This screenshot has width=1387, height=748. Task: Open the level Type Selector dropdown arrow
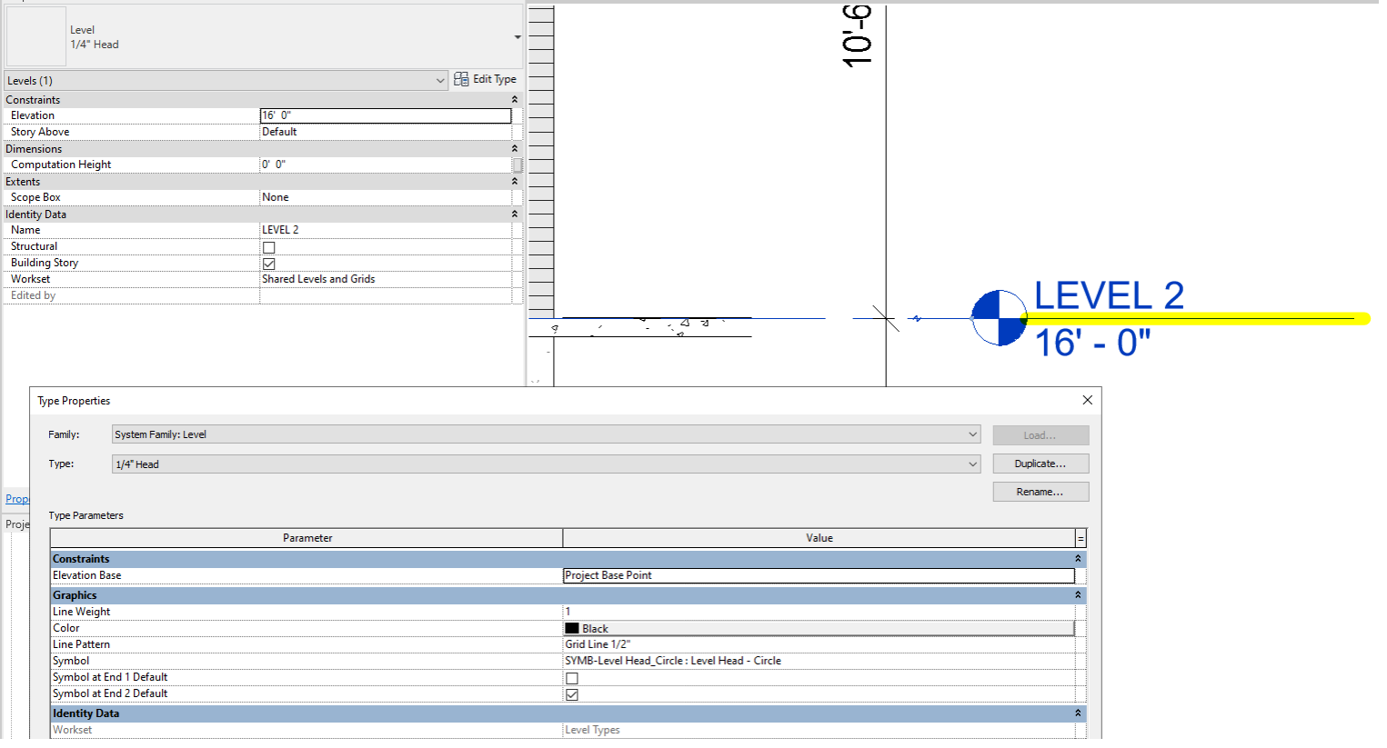tap(518, 37)
